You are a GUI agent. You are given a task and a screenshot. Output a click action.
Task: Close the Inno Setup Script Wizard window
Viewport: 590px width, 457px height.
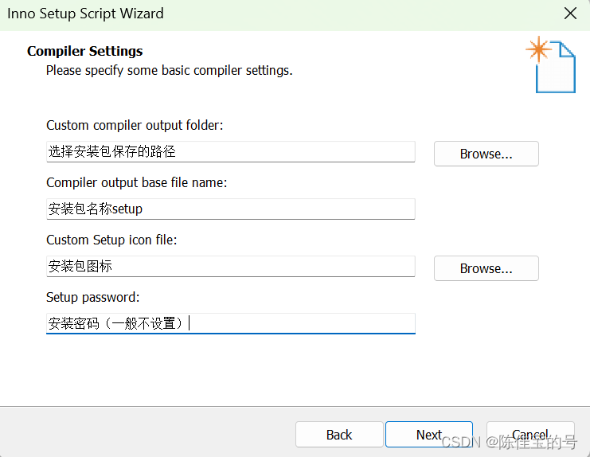pos(570,14)
